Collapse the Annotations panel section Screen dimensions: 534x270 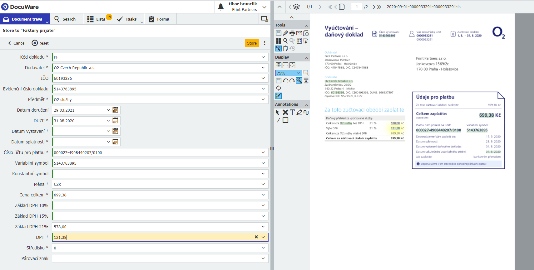306,105
